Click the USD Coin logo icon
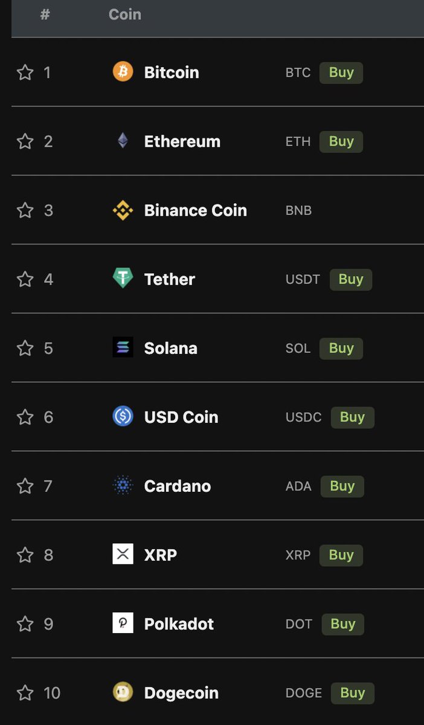 pos(123,416)
